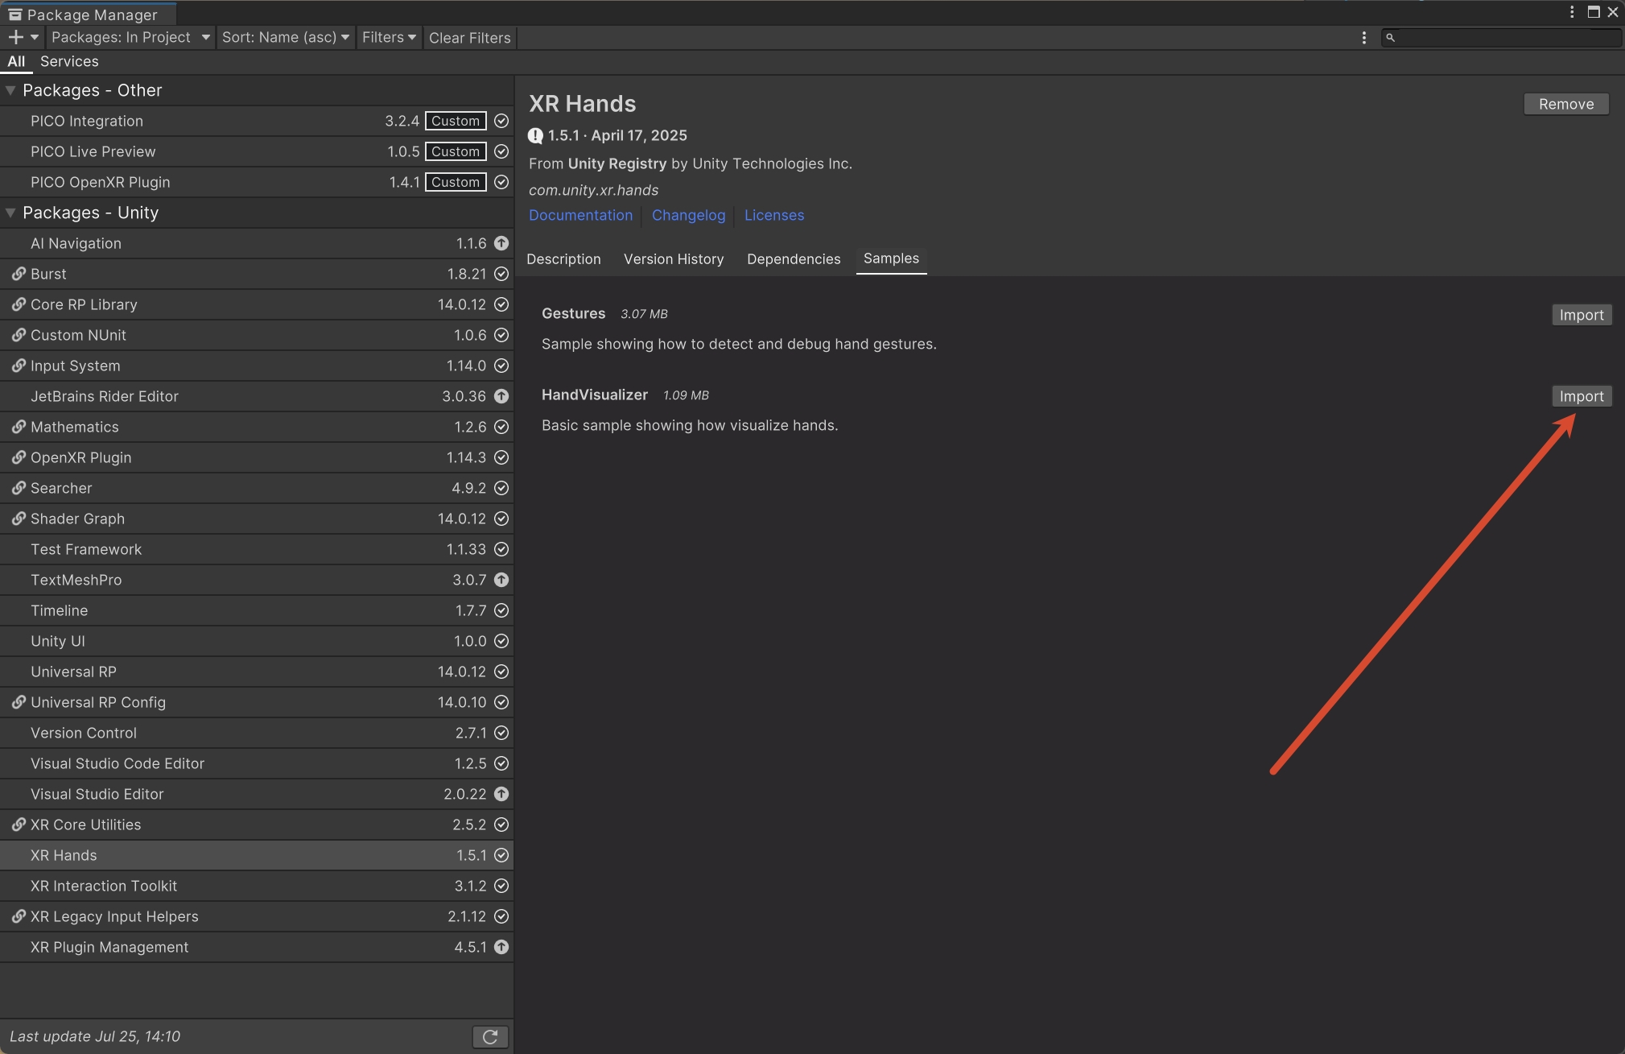Click the add package plus icon
This screenshot has height=1054, width=1625.
(15, 37)
